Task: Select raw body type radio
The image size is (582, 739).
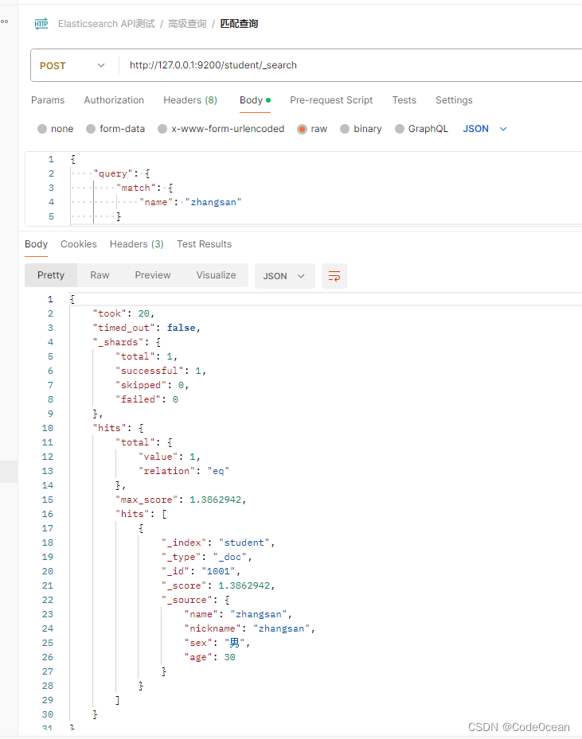Action: (302, 129)
